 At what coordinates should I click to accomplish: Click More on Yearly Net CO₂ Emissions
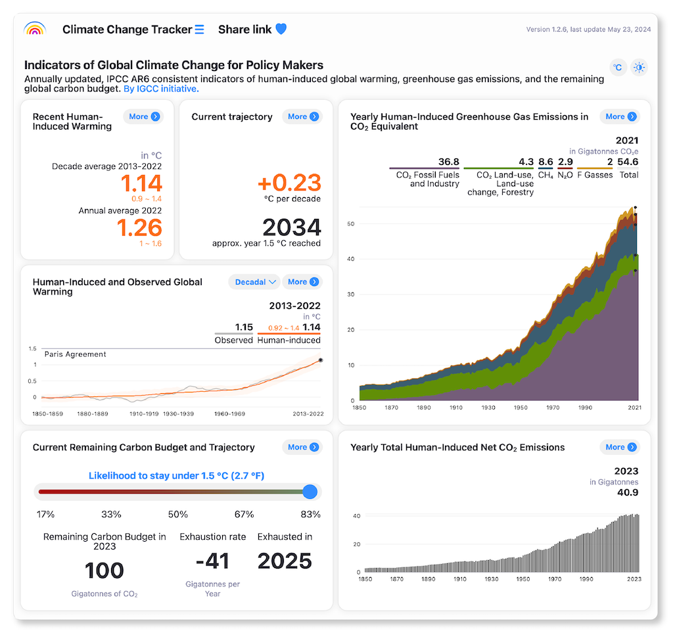[x=620, y=447]
